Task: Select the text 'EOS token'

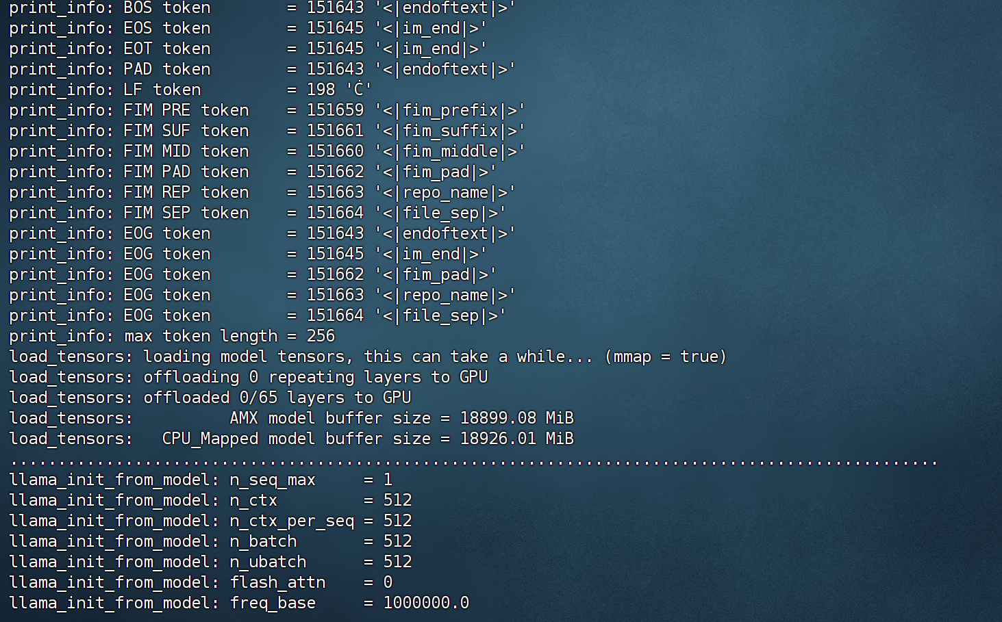Action: coord(167,28)
